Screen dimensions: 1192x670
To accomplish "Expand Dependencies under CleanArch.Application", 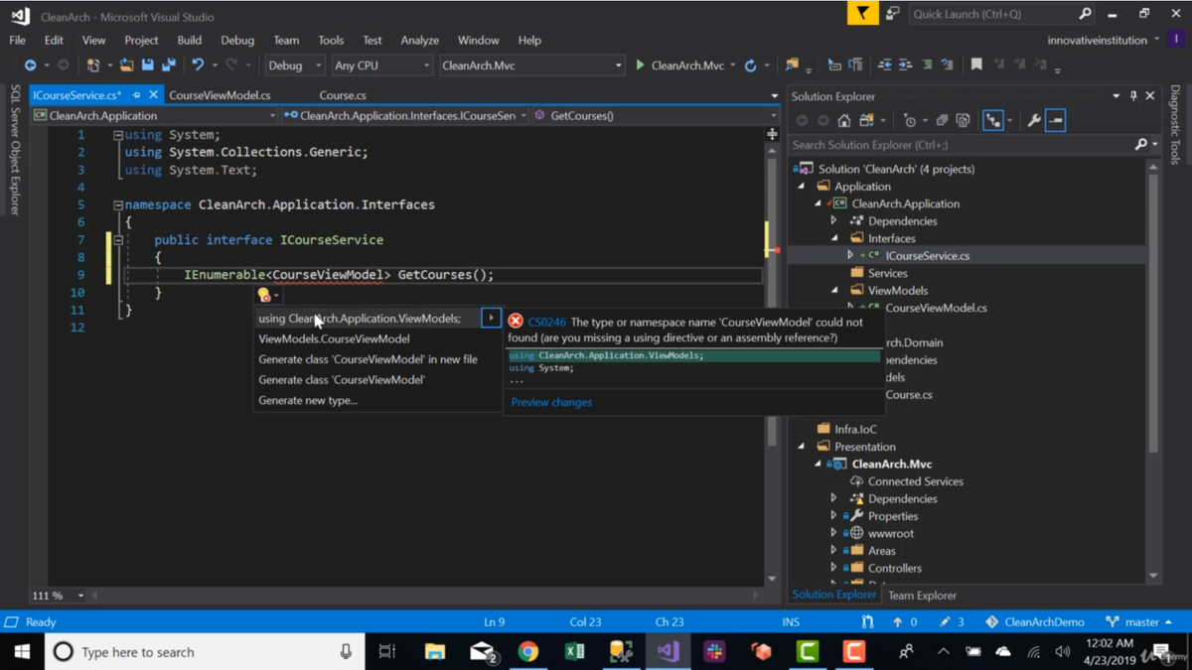I will click(833, 220).
